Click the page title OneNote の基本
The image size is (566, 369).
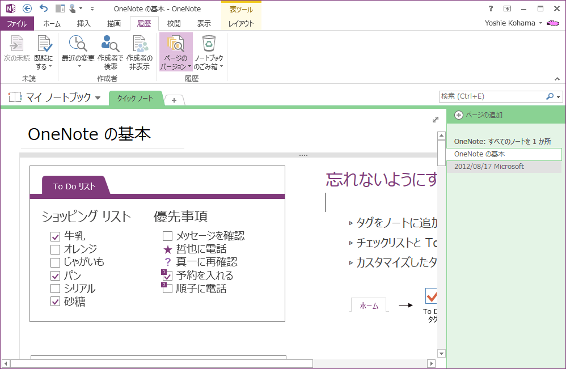coord(89,134)
